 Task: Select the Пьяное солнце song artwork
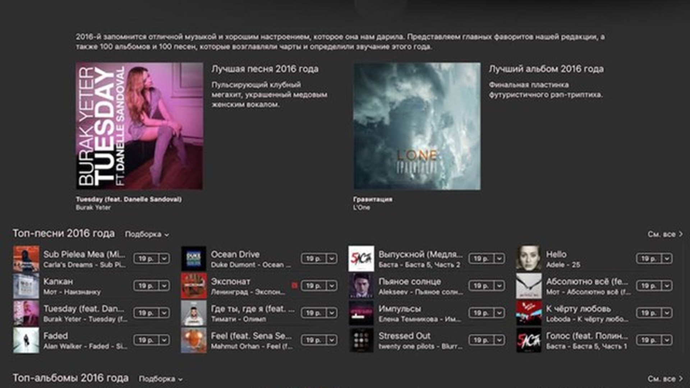(361, 286)
